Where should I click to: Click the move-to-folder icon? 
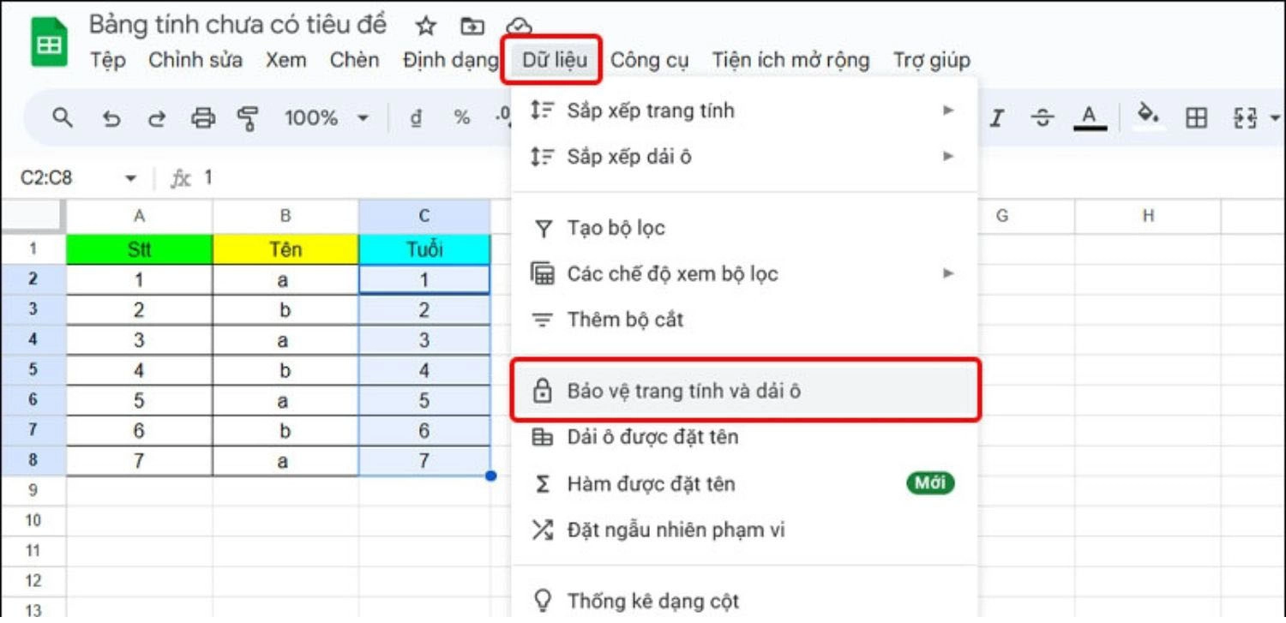point(472,26)
